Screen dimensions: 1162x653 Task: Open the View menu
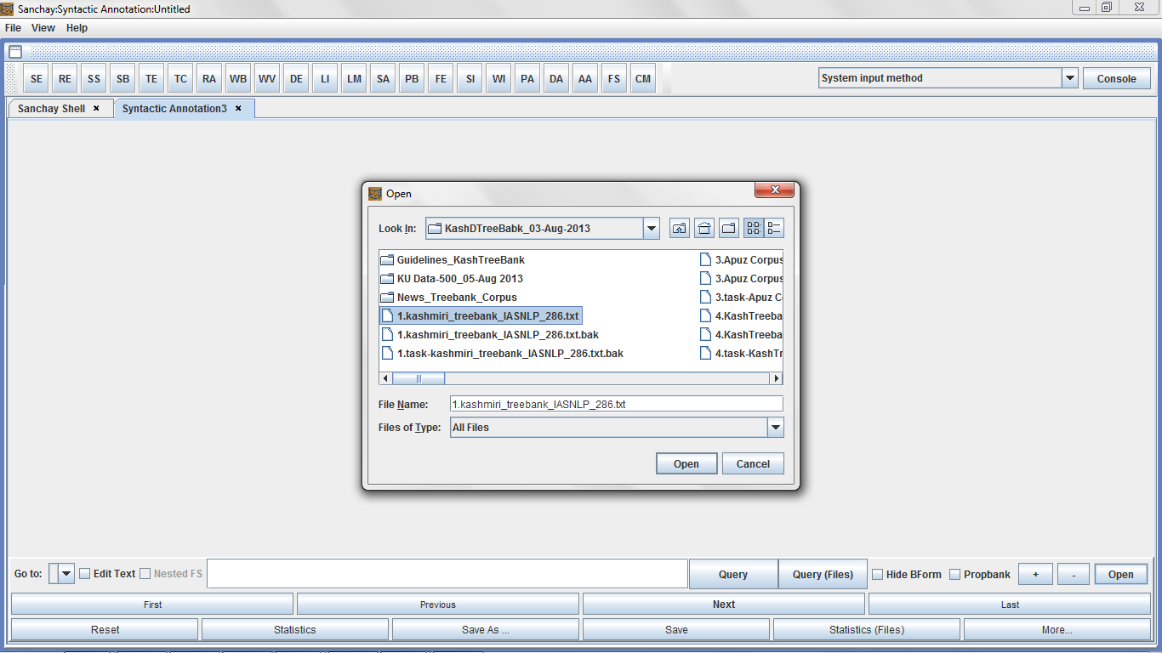pos(43,28)
